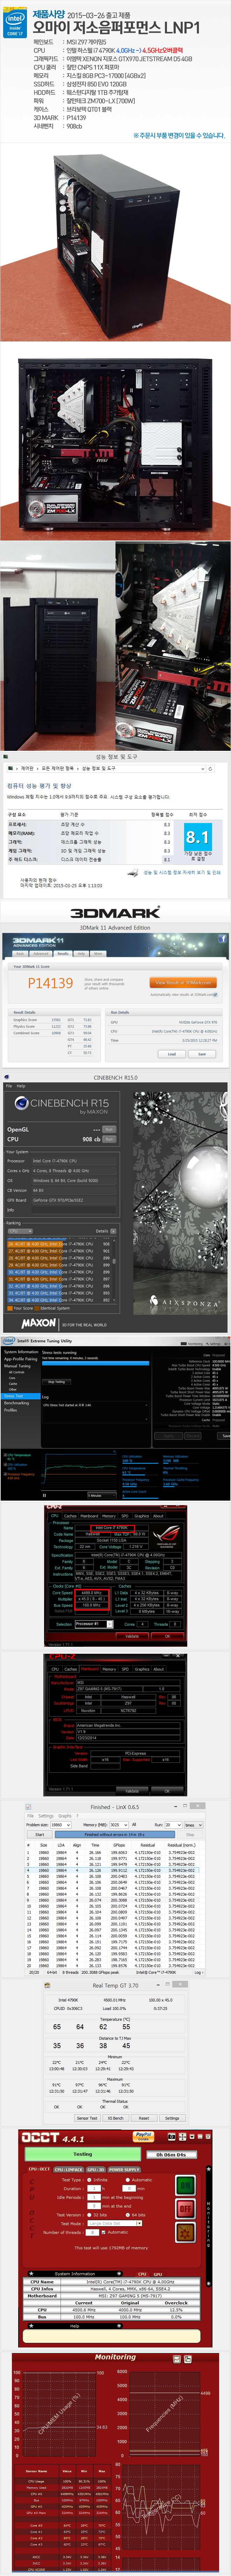Click the CPU Run button in Cinebench
231x2576 pixels.
(x=109, y=1139)
